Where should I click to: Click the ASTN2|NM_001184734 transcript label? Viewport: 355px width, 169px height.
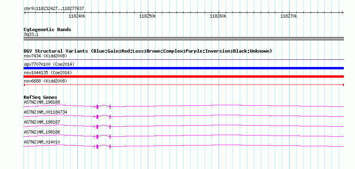coord(45,112)
